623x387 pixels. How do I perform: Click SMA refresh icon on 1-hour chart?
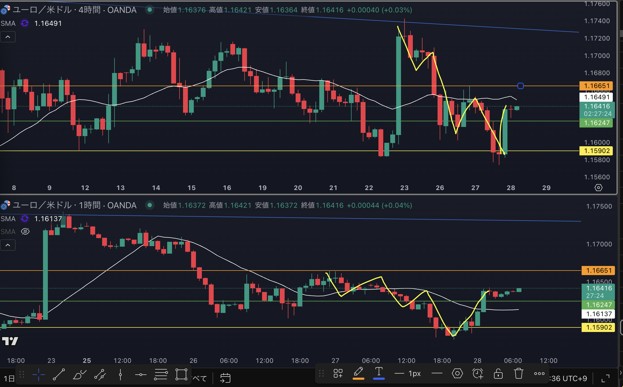coord(25,219)
